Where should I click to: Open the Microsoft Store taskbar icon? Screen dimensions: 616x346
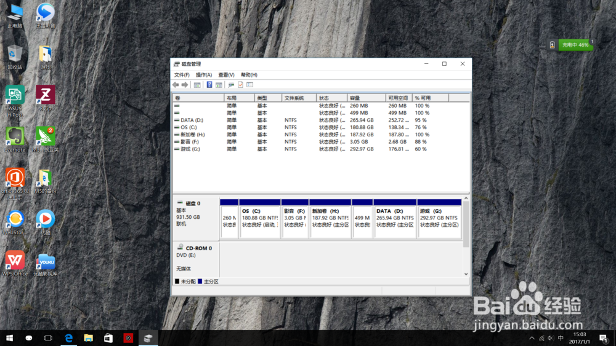108,338
